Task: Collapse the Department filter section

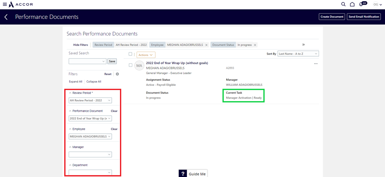Action: [x=70, y=165]
